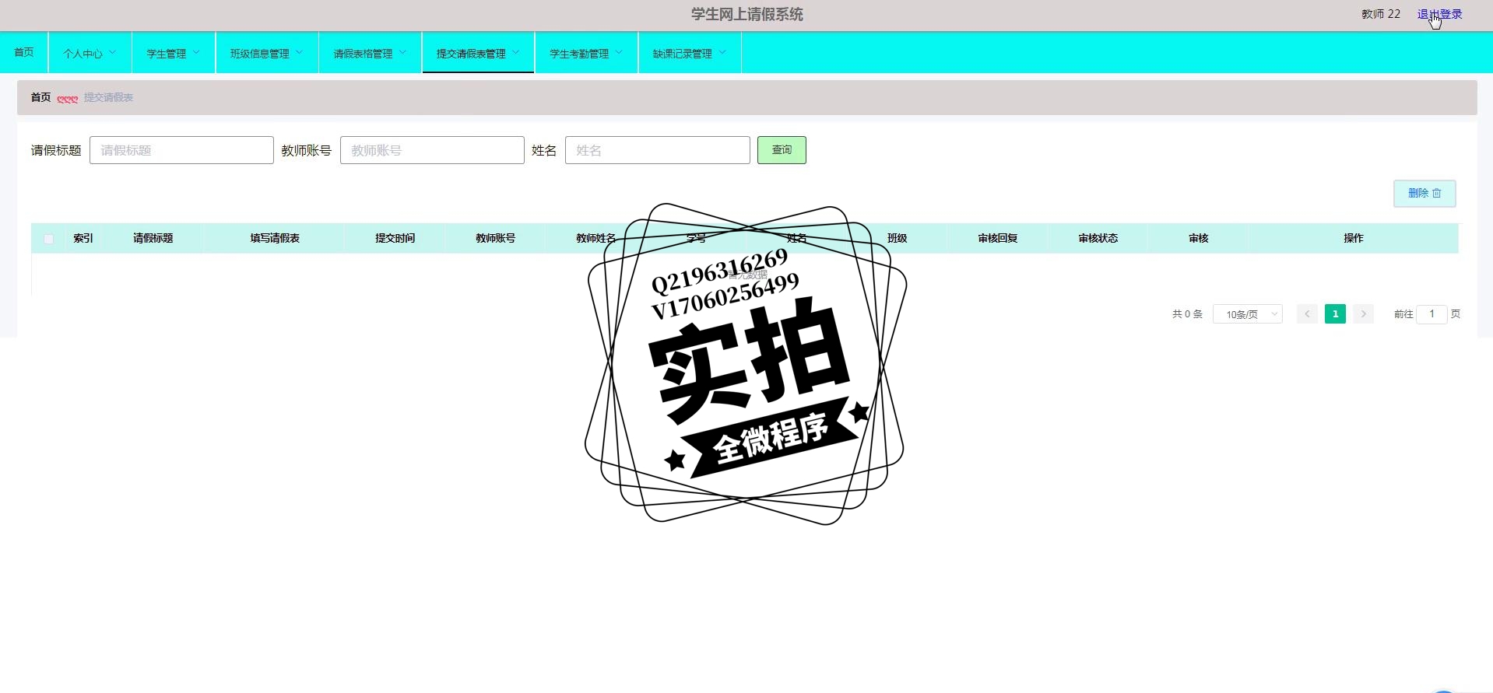Go to previous page with left arrow
Screen dimensions: 1493x693
pyautogui.click(x=1307, y=314)
